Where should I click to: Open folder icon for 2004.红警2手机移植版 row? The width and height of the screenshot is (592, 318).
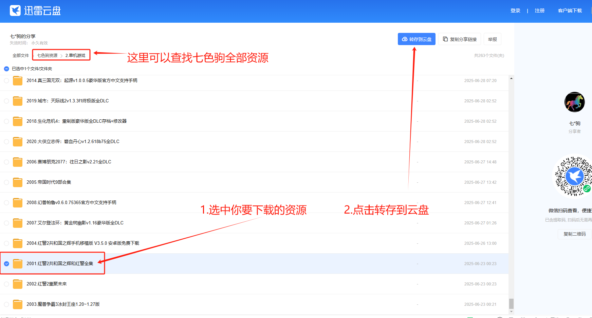pos(18,243)
